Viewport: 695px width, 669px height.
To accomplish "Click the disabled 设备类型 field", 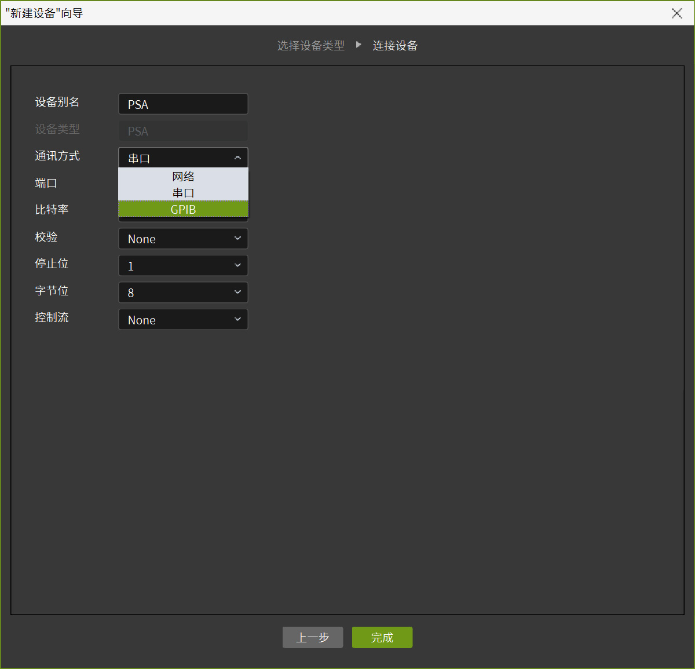I will tap(183, 131).
